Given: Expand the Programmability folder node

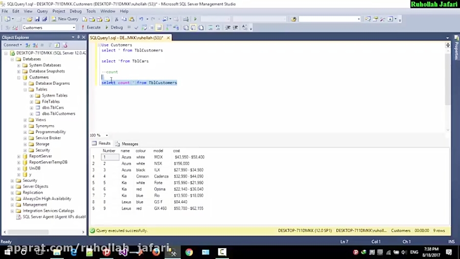Looking at the screenshot, I should (25, 132).
